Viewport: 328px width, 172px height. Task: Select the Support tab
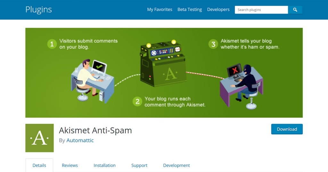point(139,165)
